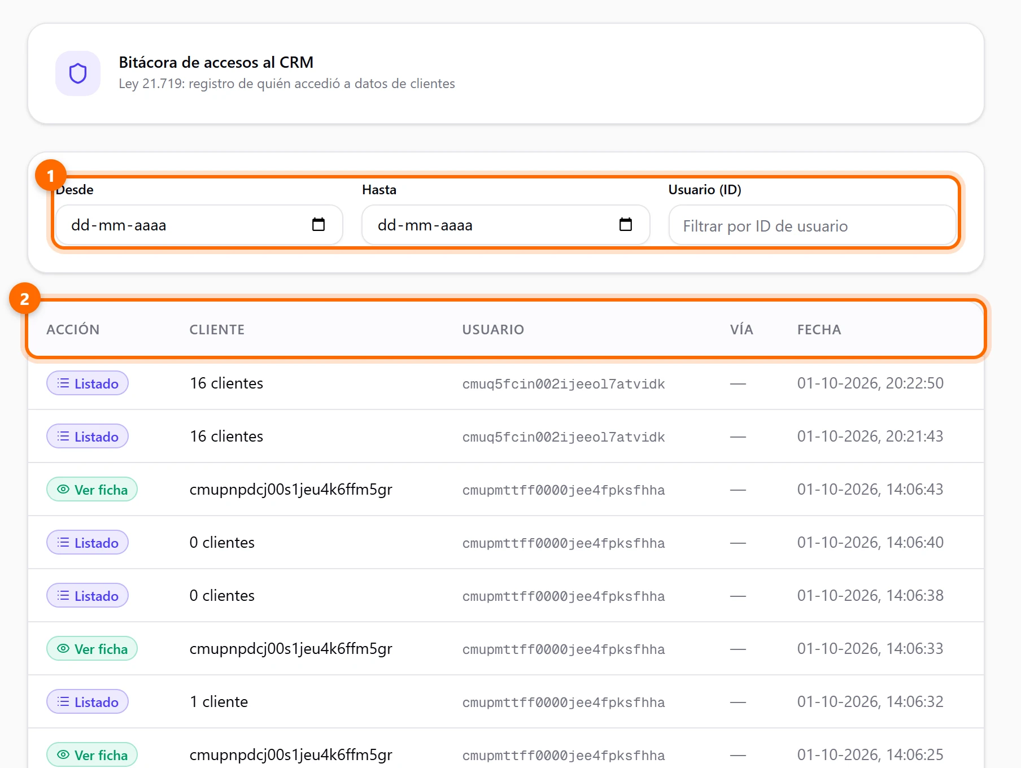Click the Usuario (ID) field label
The image size is (1021, 768).
[705, 190]
